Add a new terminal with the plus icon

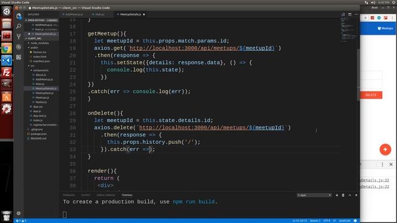(337, 195)
